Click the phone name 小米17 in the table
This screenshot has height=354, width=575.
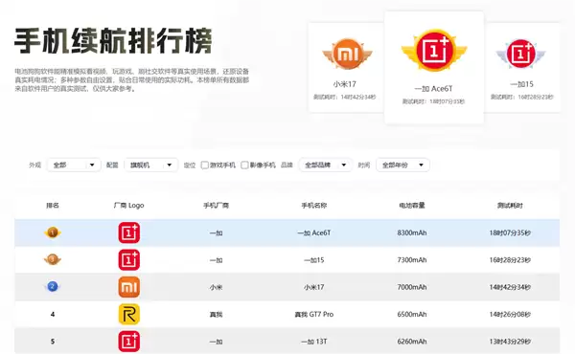click(314, 287)
